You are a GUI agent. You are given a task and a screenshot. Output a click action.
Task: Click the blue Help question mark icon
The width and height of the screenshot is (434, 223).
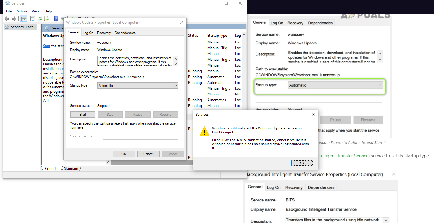click(56, 19)
